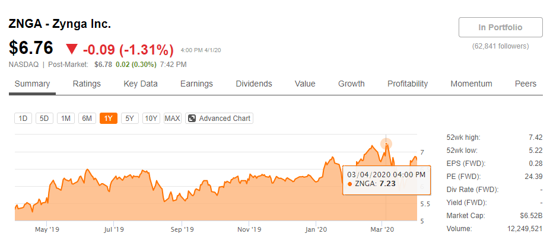
Task: Switch chart to 10Y range
Action: 151,119
